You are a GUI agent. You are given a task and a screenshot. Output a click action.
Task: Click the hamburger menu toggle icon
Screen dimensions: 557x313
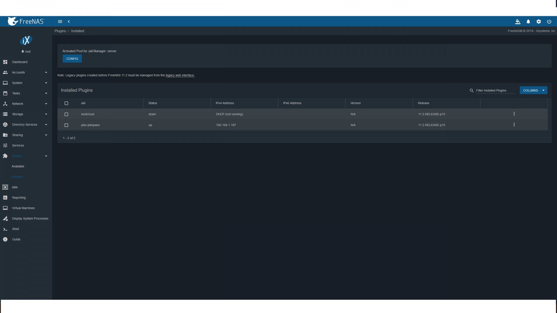60,21
